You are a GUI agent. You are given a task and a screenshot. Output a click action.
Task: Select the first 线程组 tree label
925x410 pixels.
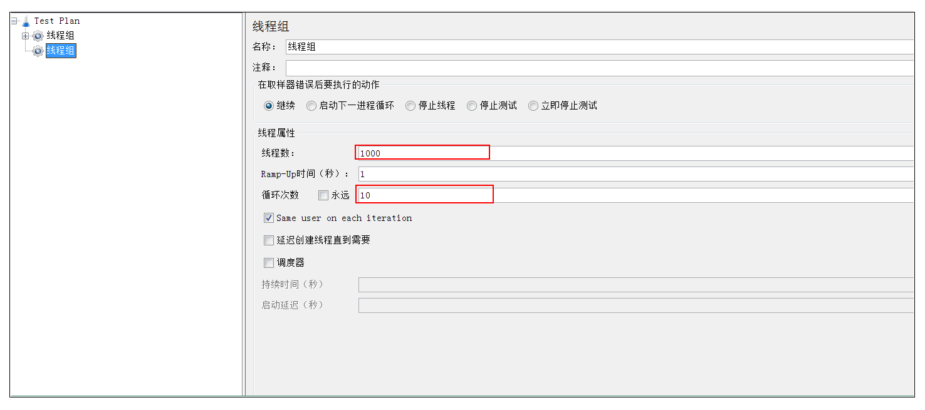coord(60,36)
